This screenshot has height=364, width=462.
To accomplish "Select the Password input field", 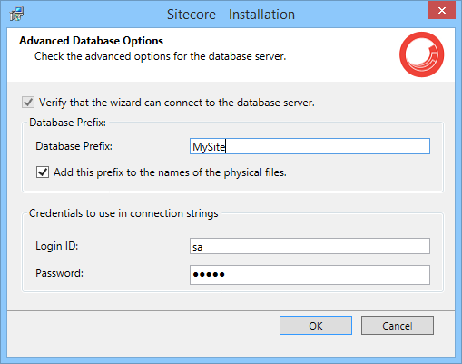I will [x=310, y=275].
